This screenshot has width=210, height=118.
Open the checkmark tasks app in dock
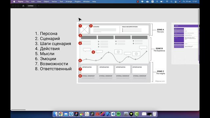(x=87, y=114)
